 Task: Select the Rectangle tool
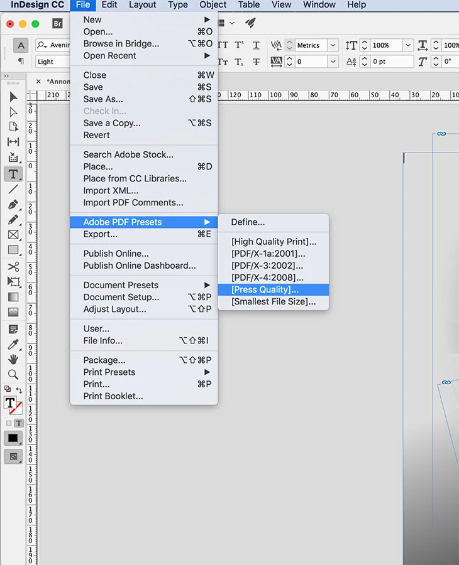[13, 250]
